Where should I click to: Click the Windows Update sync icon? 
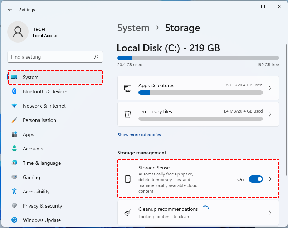click(14, 220)
